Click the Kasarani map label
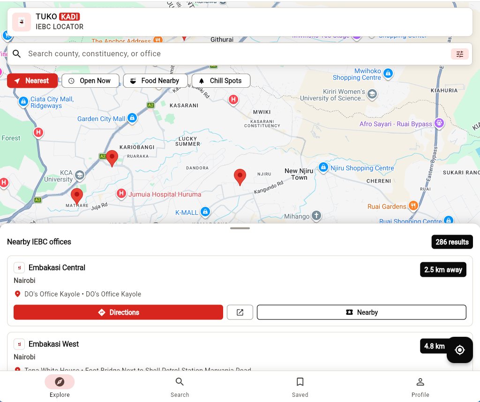480x402 pixels. [x=184, y=106]
